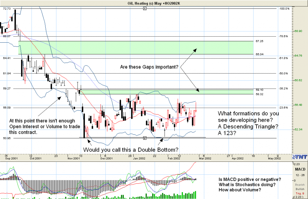This screenshot has height=199, width=308.
Task: Click the chart title Oil, Heating May
Action: click(x=154, y=3)
